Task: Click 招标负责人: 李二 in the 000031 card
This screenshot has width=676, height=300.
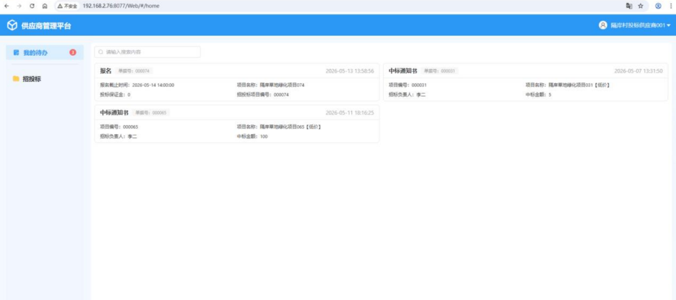Action: coord(407,95)
